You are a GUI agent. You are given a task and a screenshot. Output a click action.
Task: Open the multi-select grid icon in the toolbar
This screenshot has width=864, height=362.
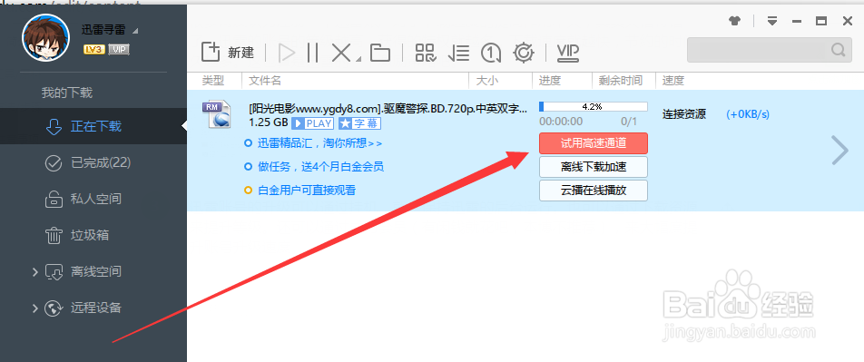pos(426,53)
